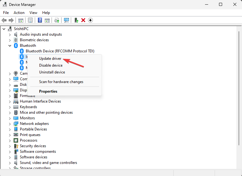Expand the Portable Devices node
The width and height of the screenshot is (242, 176).
(10, 130)
